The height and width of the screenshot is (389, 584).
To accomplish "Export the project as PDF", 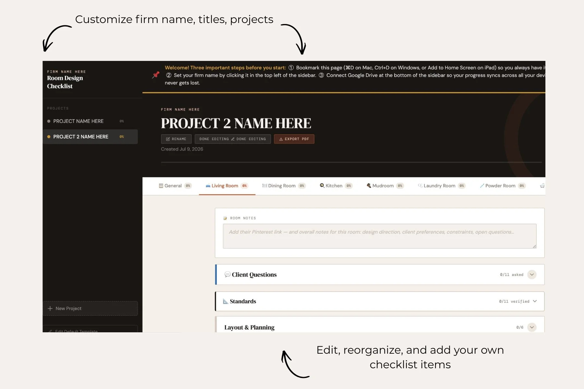I will [x=294, y=139].
